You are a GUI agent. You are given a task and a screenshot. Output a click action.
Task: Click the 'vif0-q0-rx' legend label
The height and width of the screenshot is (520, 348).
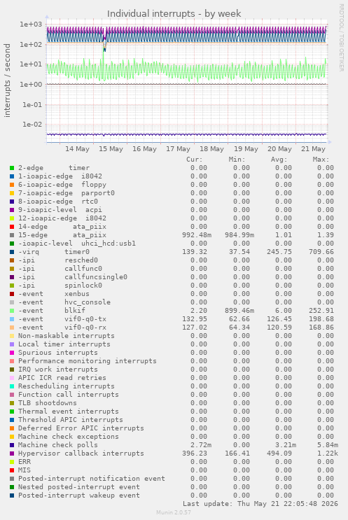85,328
